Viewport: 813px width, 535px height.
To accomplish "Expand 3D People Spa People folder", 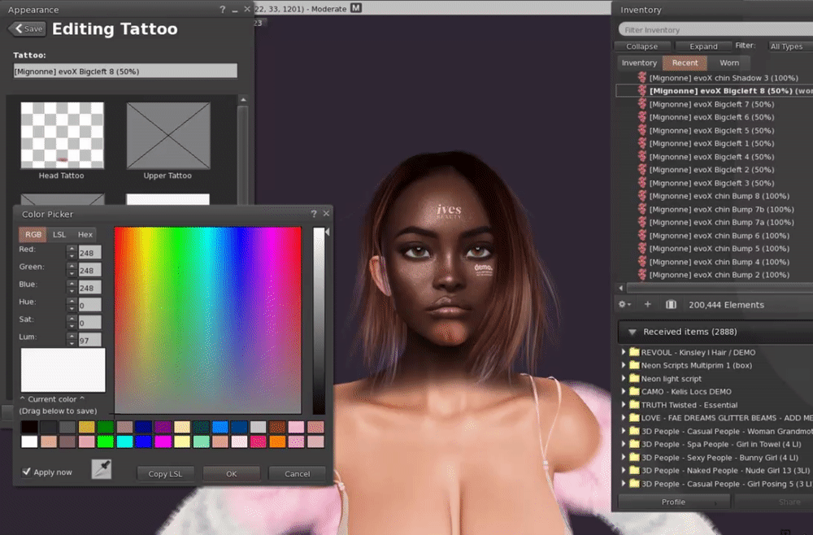I will click(x=624, y=444).
